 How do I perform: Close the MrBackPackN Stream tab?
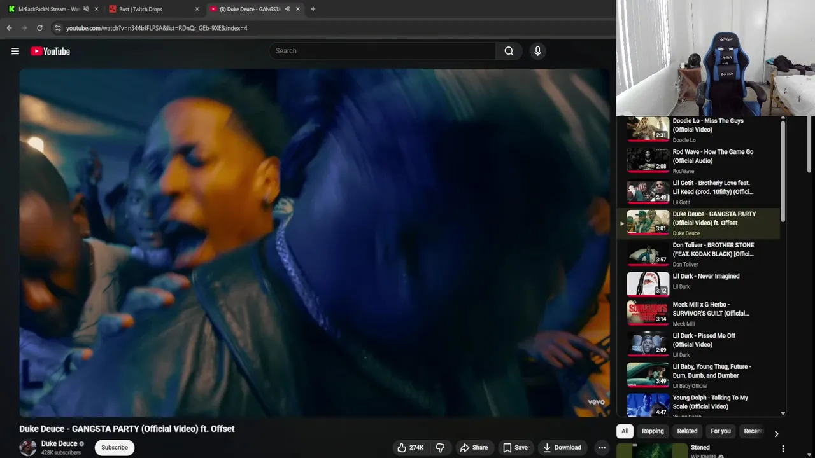point(96,9)
